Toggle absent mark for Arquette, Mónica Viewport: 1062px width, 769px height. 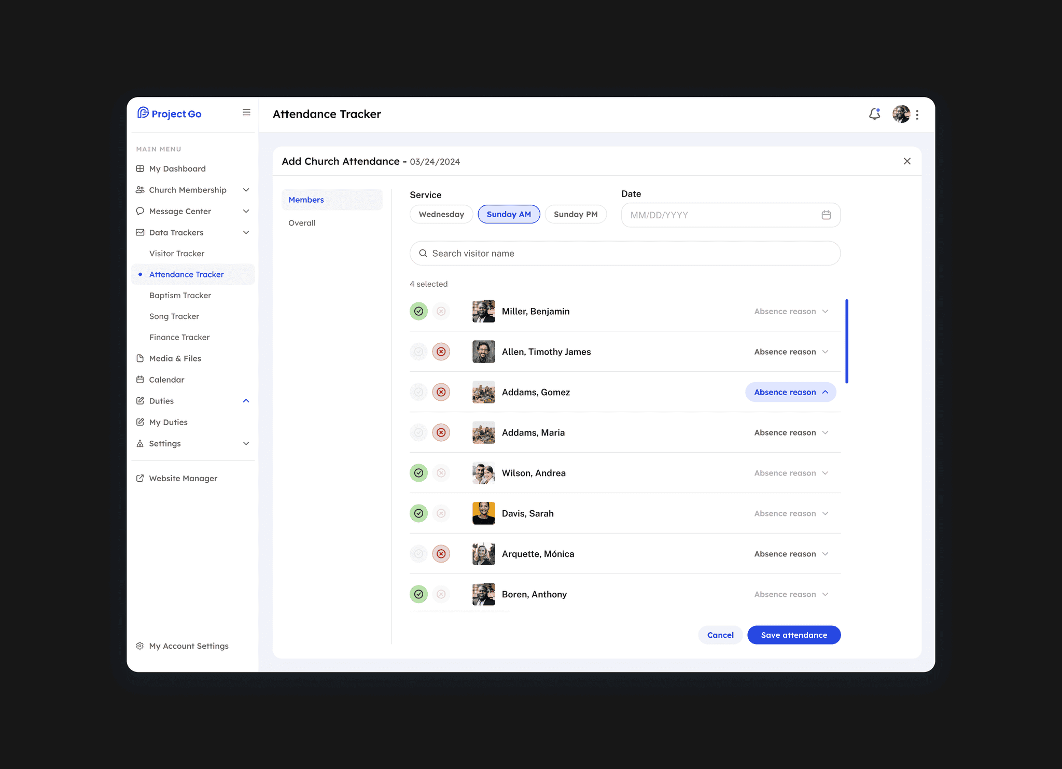tap(441, 554)
